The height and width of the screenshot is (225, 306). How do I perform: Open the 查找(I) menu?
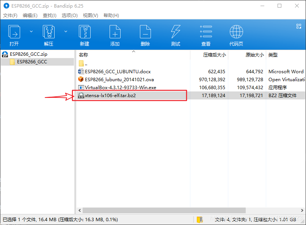[x=50, y=16]
